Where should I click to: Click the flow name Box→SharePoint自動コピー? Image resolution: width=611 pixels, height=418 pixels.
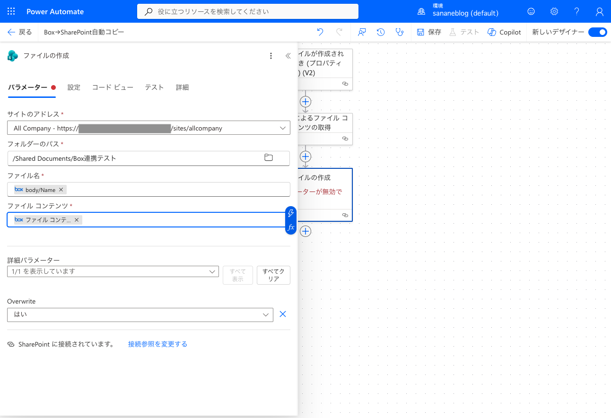84,32
